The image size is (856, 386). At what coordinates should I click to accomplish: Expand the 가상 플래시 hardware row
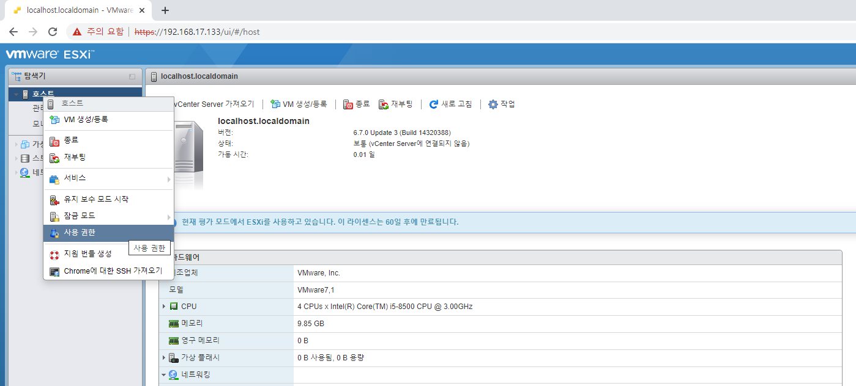164,358
